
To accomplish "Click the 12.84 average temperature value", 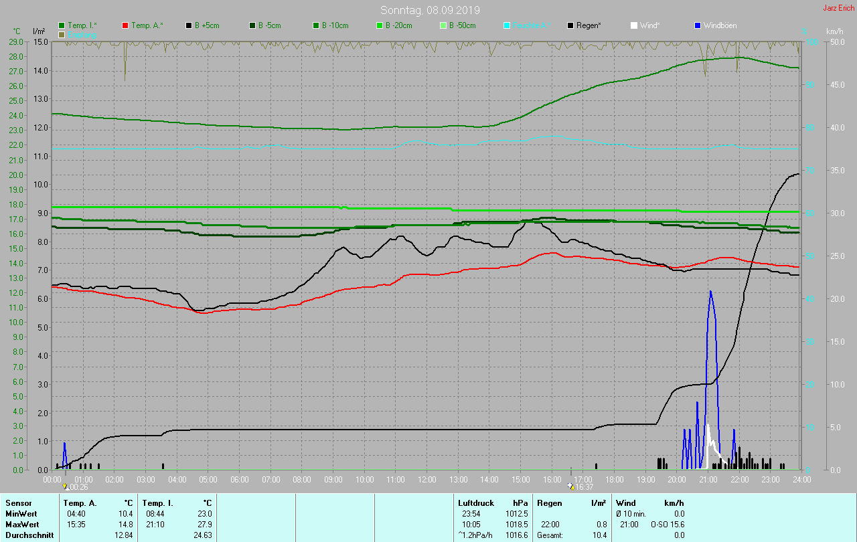I will (x=123, y=535).
